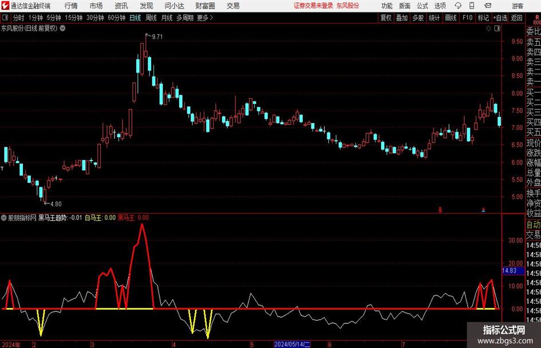The image size is (541, 348).
Task: Open the 市场 menu
Action: (x=96, y=6)
